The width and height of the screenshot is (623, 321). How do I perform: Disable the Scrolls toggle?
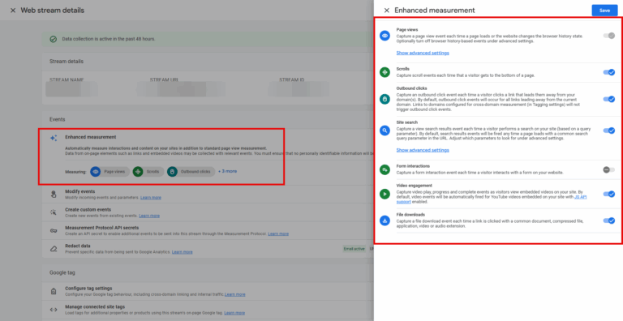point(608,72)
